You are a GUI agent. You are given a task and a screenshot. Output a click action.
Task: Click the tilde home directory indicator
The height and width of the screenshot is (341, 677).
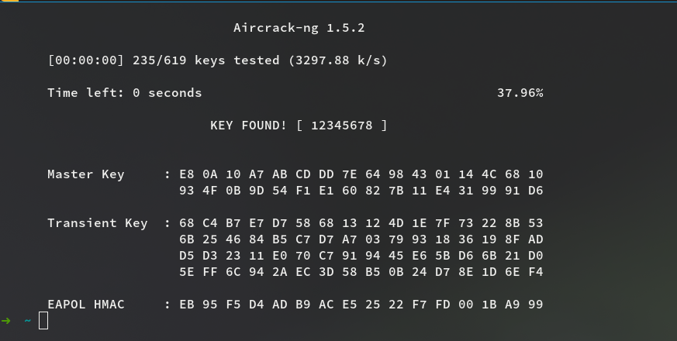pyautogui.click(x=27, y=320)
